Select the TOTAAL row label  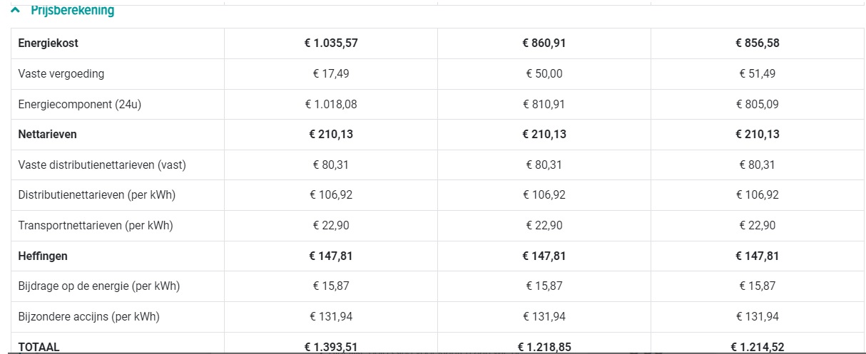coord(39,347)
